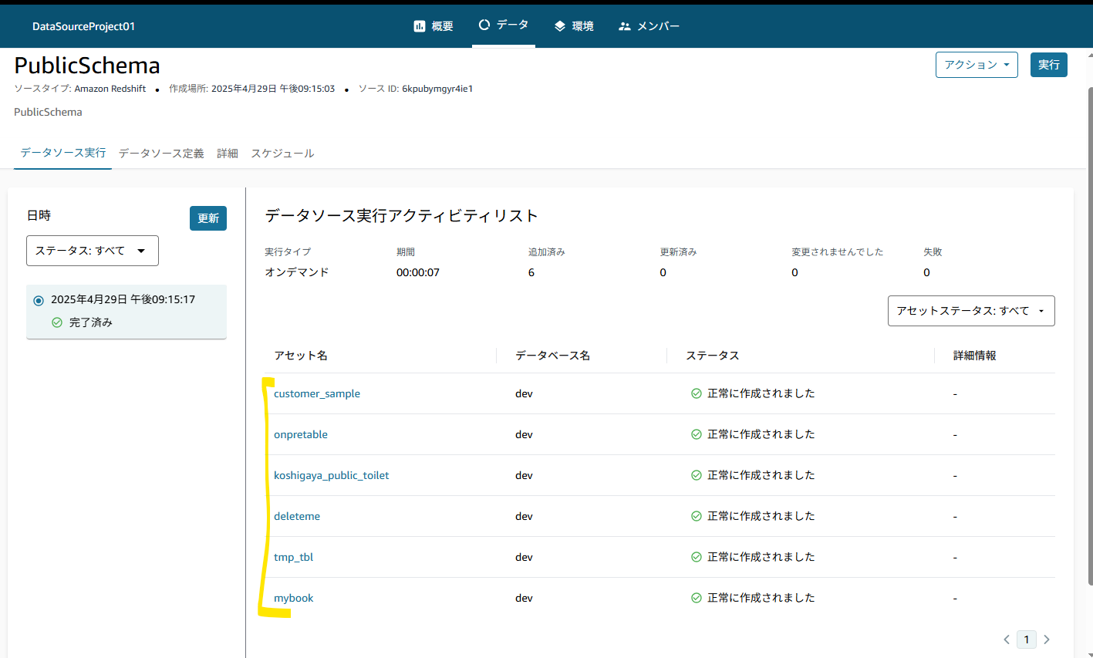
Task: Go to previous page arrow
Action: 1007,639
